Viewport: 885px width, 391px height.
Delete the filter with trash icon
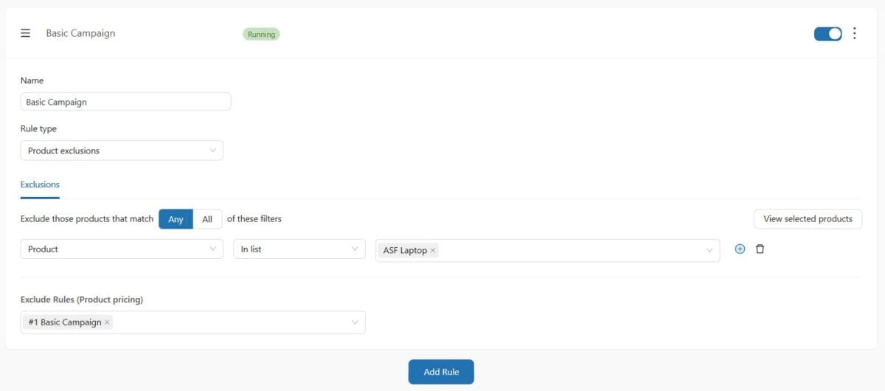tap(760, 249)
